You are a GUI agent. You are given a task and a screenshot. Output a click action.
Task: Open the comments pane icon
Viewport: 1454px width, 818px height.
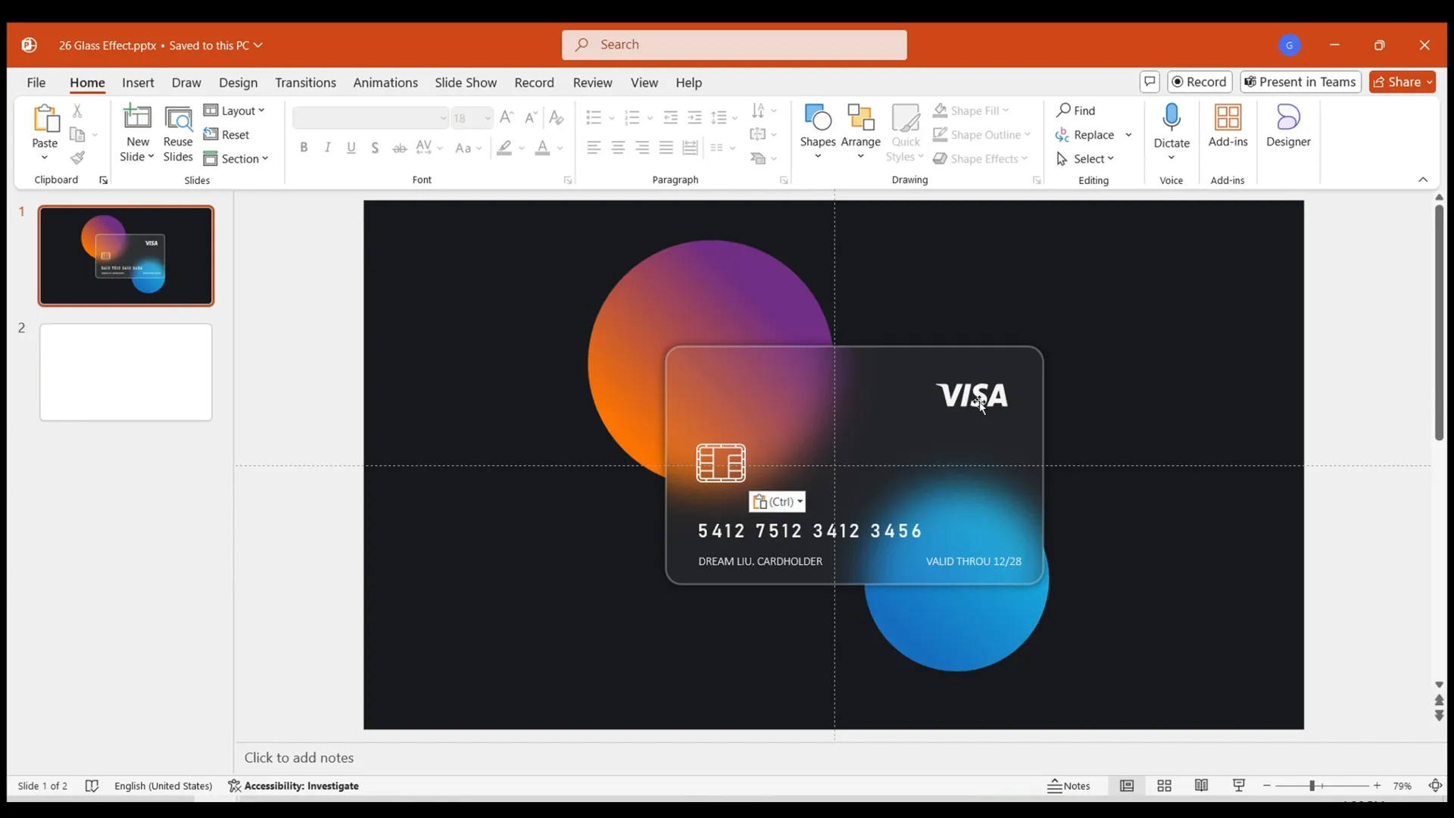point(1150,82)
